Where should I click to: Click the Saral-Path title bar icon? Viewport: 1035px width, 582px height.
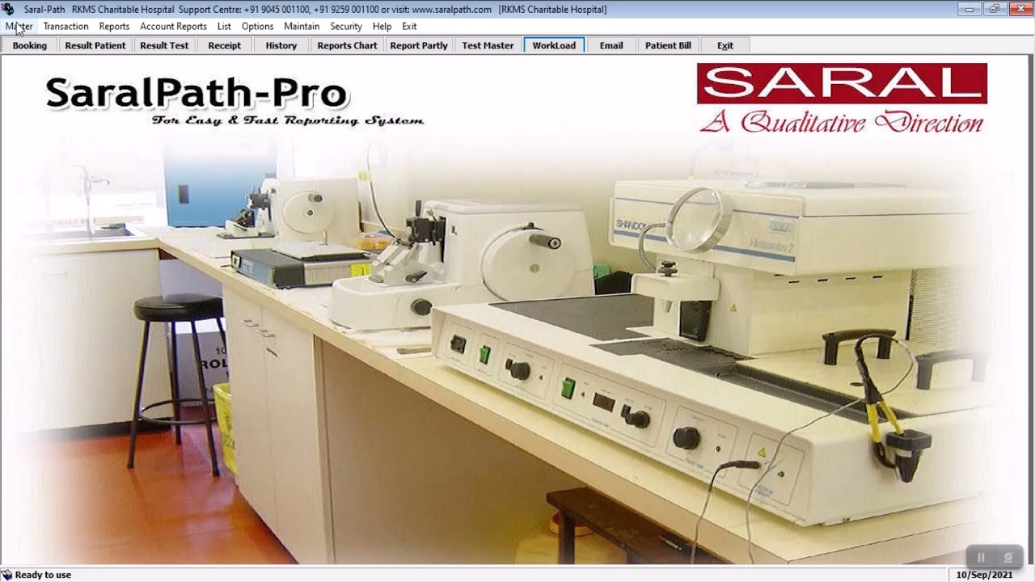(x=8, y=9)
